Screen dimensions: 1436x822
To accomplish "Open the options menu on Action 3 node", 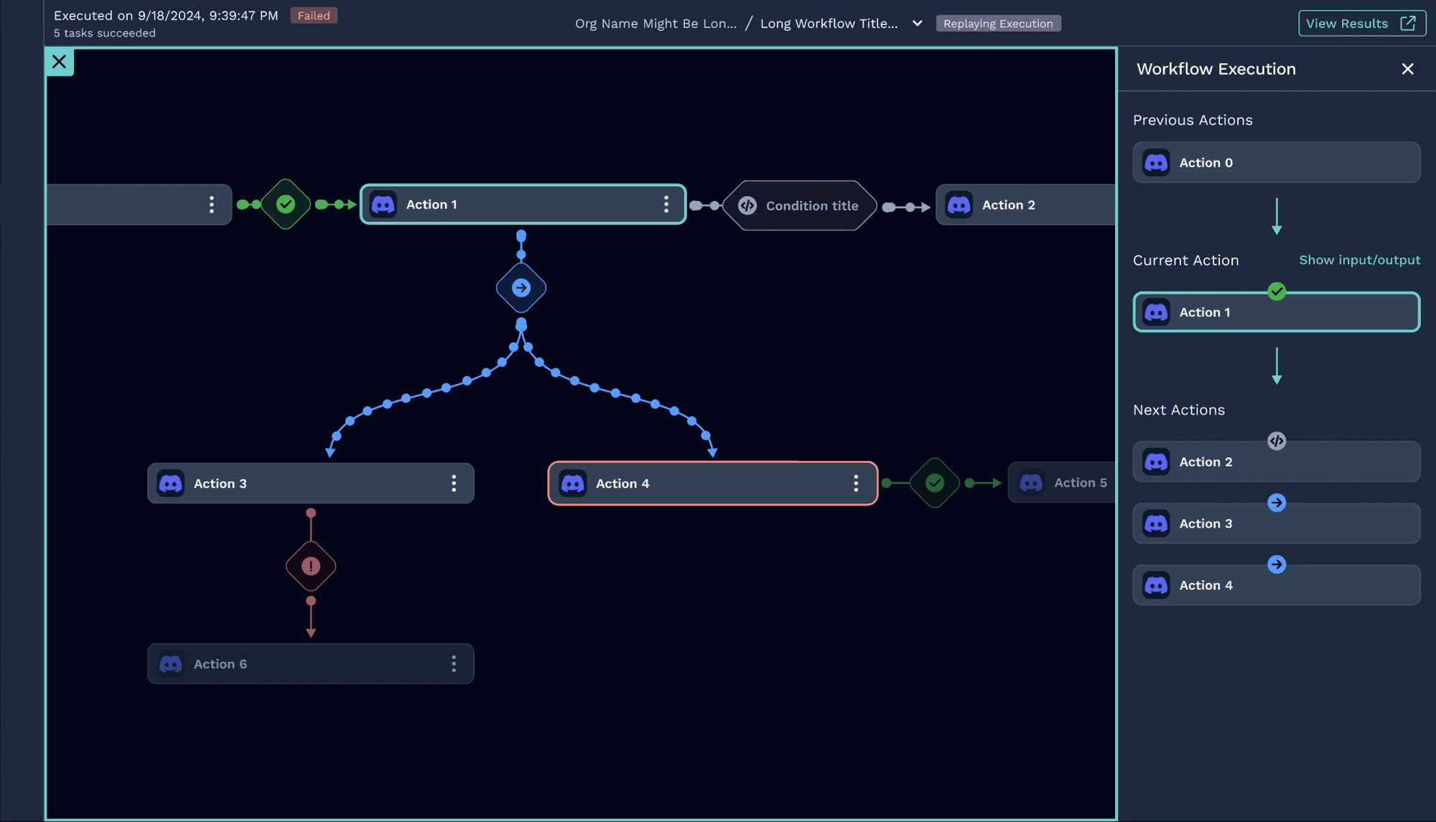I will (x=454, y=483).
